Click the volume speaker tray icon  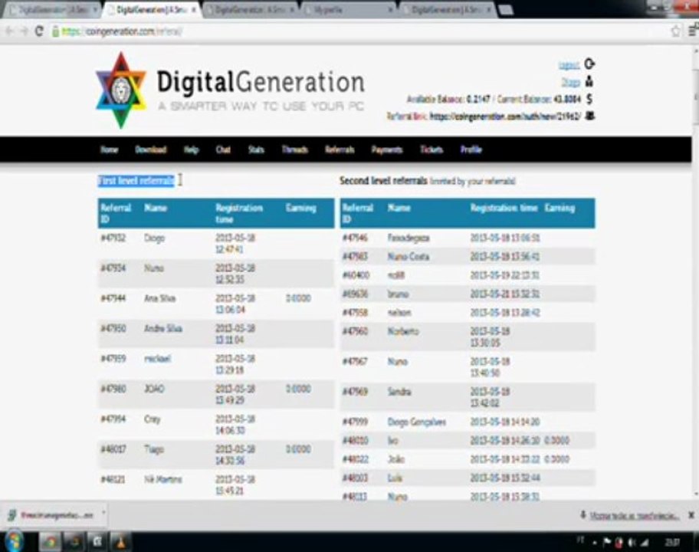click(x=632, y=542)
